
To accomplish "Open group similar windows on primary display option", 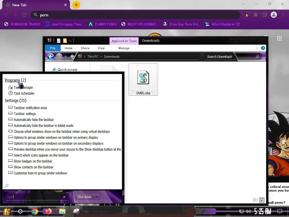I will (53, 137).
